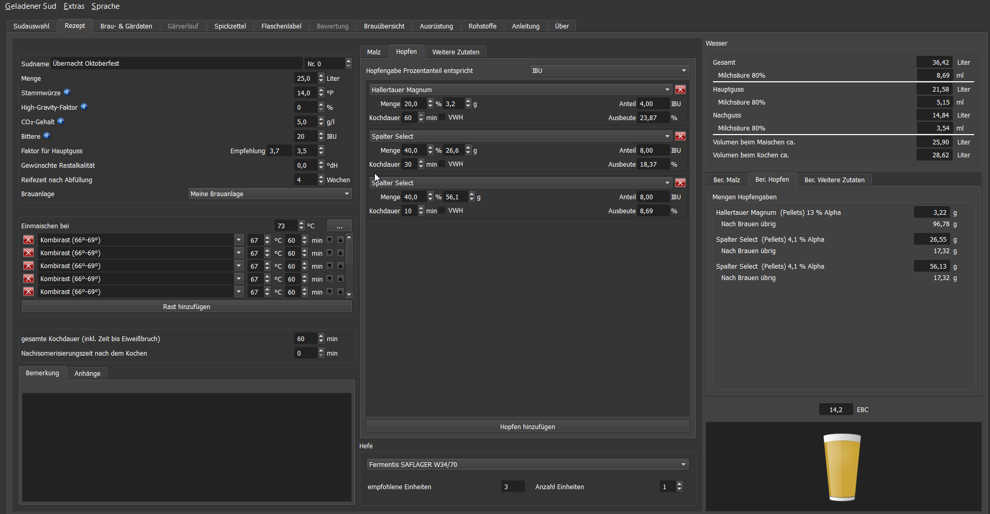Screen dimensions: 990x514
Task: Click the Rast hinzufügen button
Action: (x=186, y=306)
